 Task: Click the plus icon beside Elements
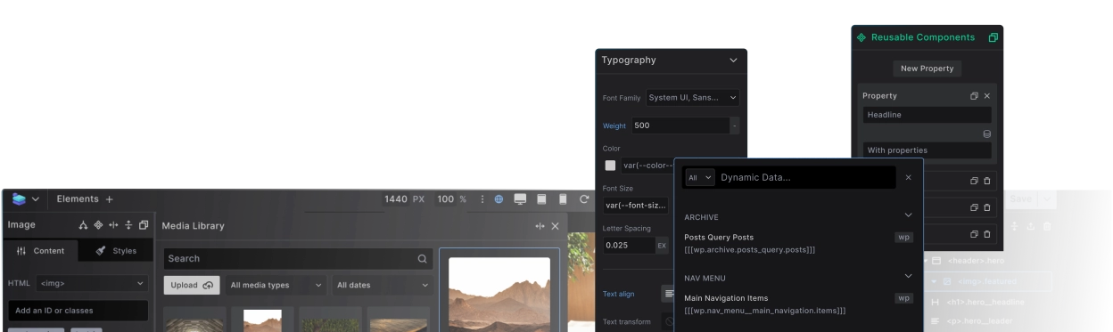(110, 198)
